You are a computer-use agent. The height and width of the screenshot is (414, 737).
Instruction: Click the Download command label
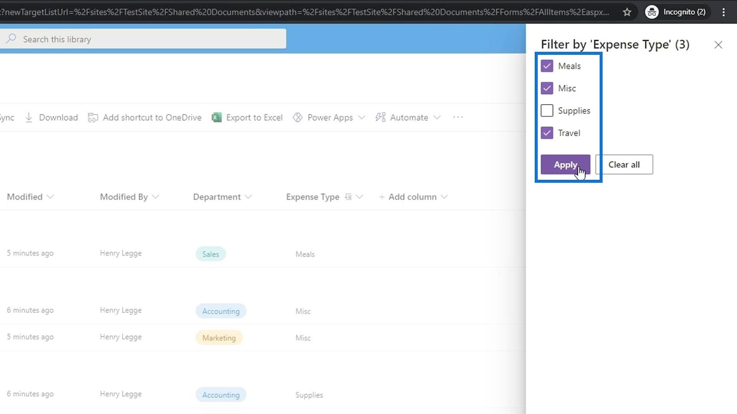58,117
